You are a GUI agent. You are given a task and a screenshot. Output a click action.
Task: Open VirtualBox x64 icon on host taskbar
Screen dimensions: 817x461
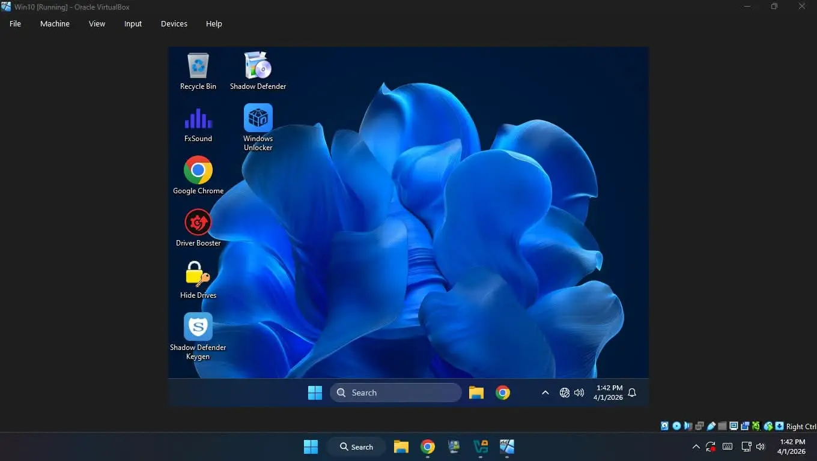507,447
